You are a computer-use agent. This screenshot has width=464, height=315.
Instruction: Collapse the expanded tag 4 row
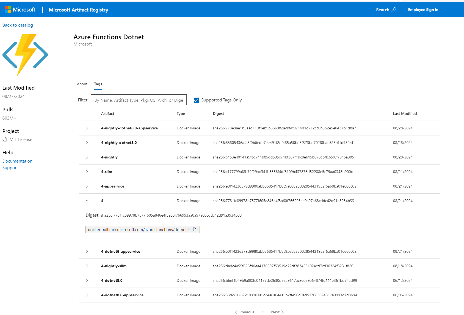point(87,201)
